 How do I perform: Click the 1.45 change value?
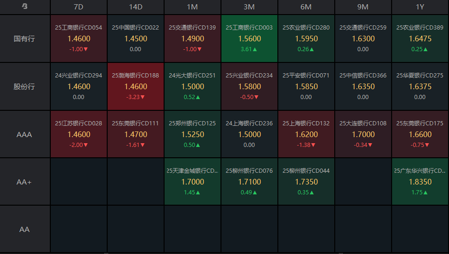(192, 192)
